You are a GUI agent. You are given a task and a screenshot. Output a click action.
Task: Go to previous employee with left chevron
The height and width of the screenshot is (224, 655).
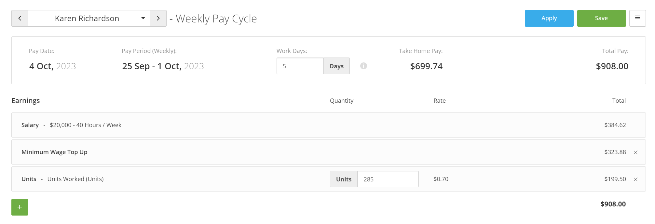click(20, 18)
